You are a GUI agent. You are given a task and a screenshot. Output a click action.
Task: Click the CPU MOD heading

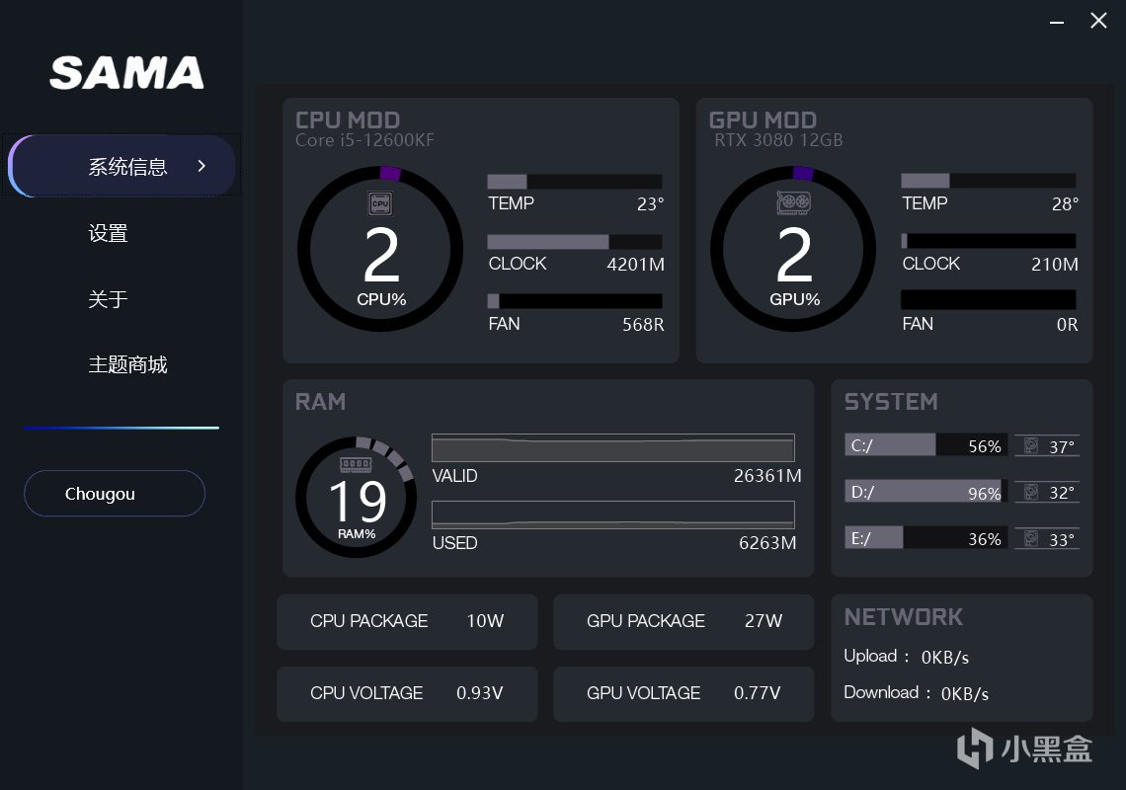click(348, 119)
